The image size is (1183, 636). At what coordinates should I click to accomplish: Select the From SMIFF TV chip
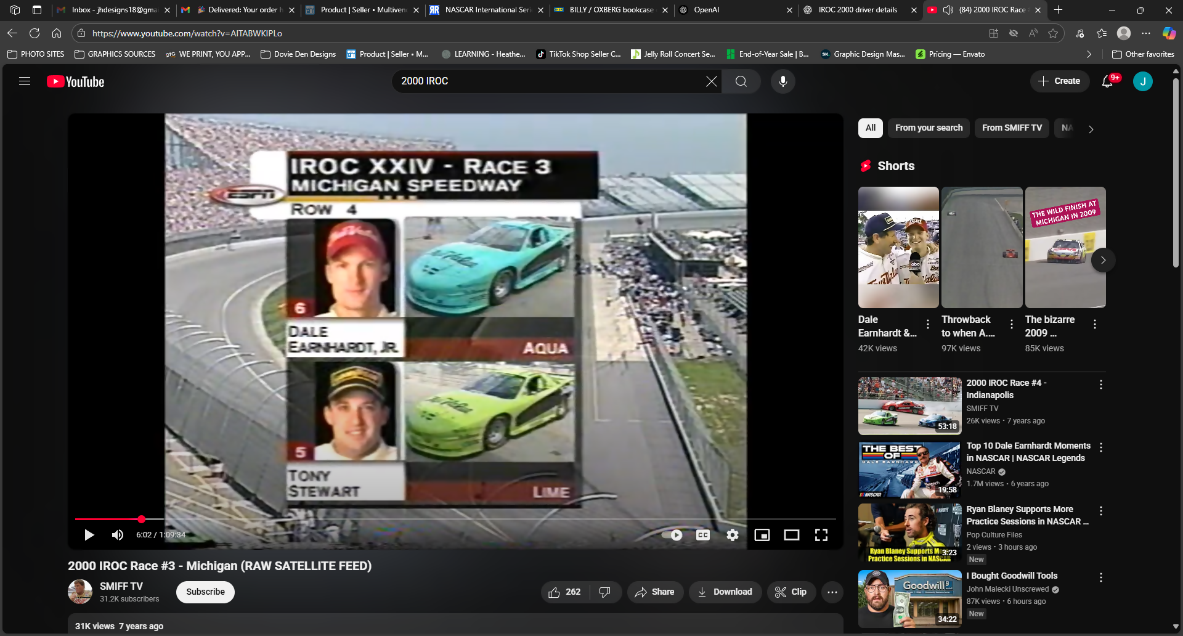1012,128
